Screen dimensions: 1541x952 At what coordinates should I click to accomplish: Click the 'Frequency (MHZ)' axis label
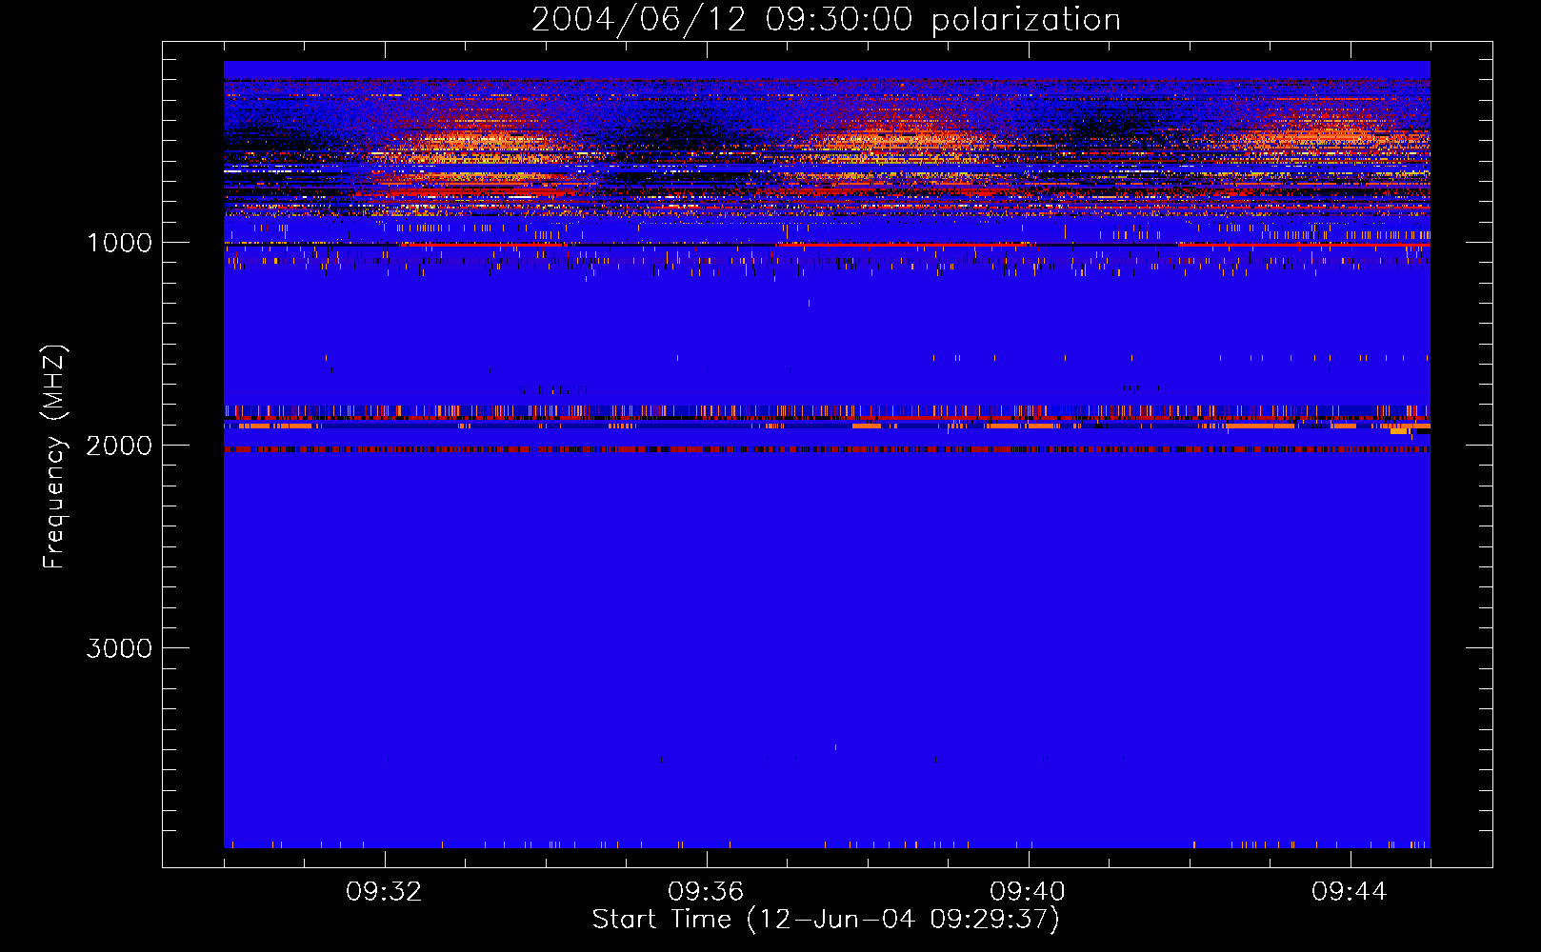coord(54,457)
